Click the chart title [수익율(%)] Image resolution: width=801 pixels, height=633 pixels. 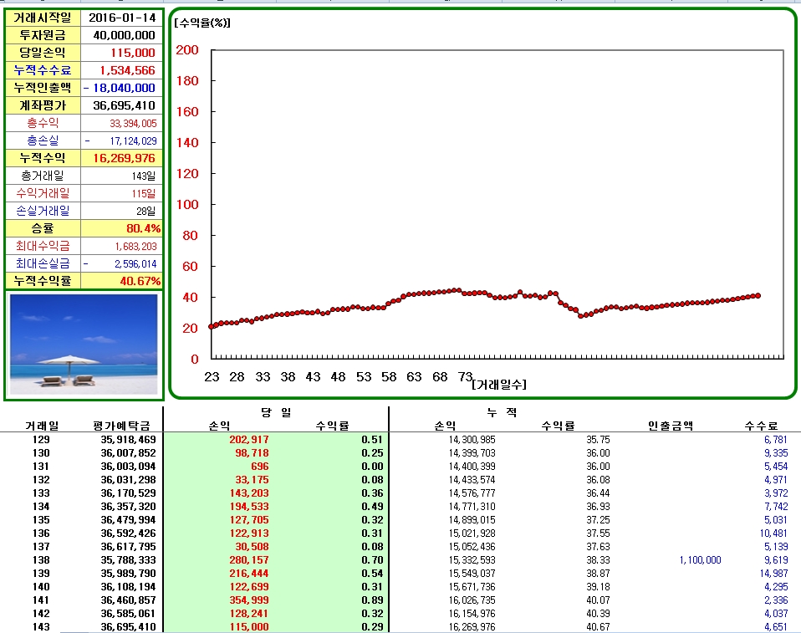click(202, 23)
